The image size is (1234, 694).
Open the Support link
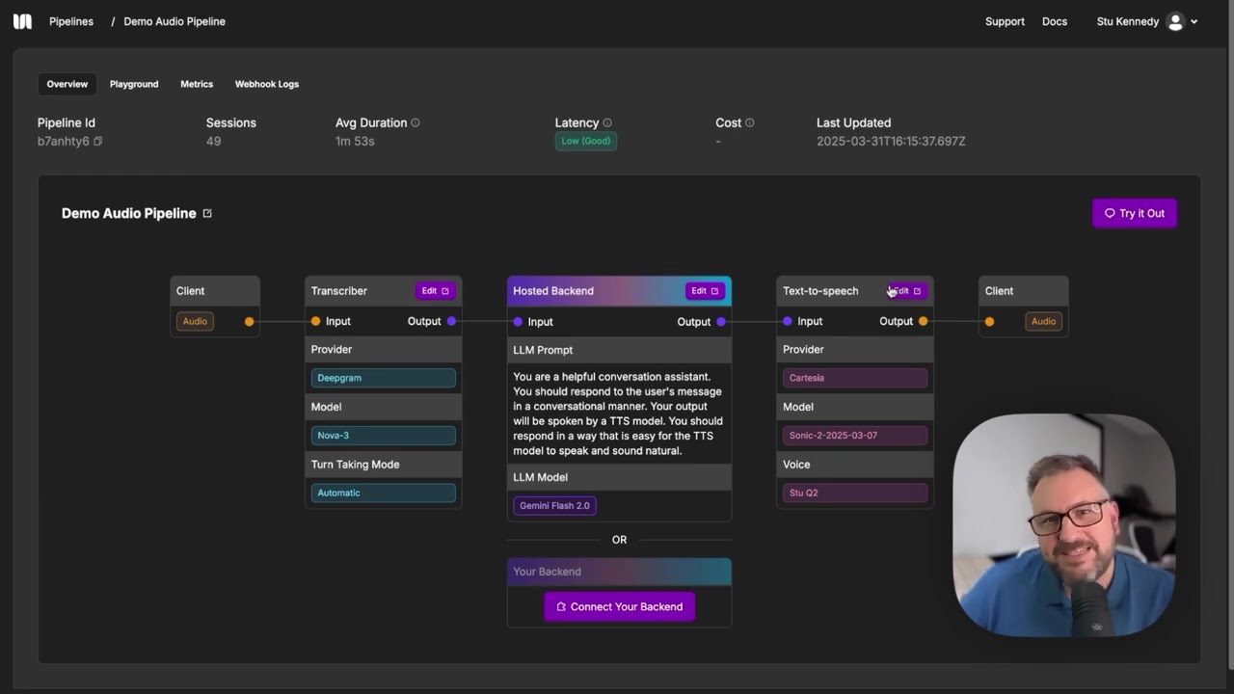pyautogui.click(x=1005, y=21)
